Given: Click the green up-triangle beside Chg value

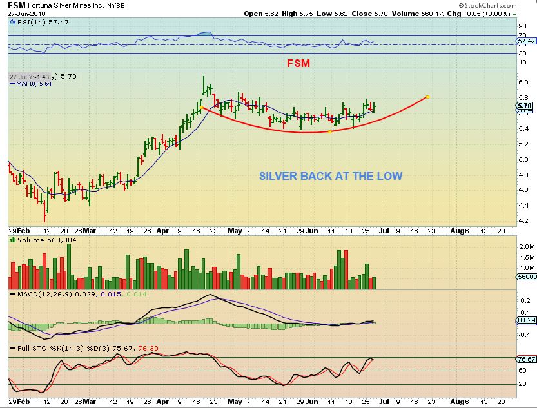Looking at the screenshot, I should (x=514, y=14).
